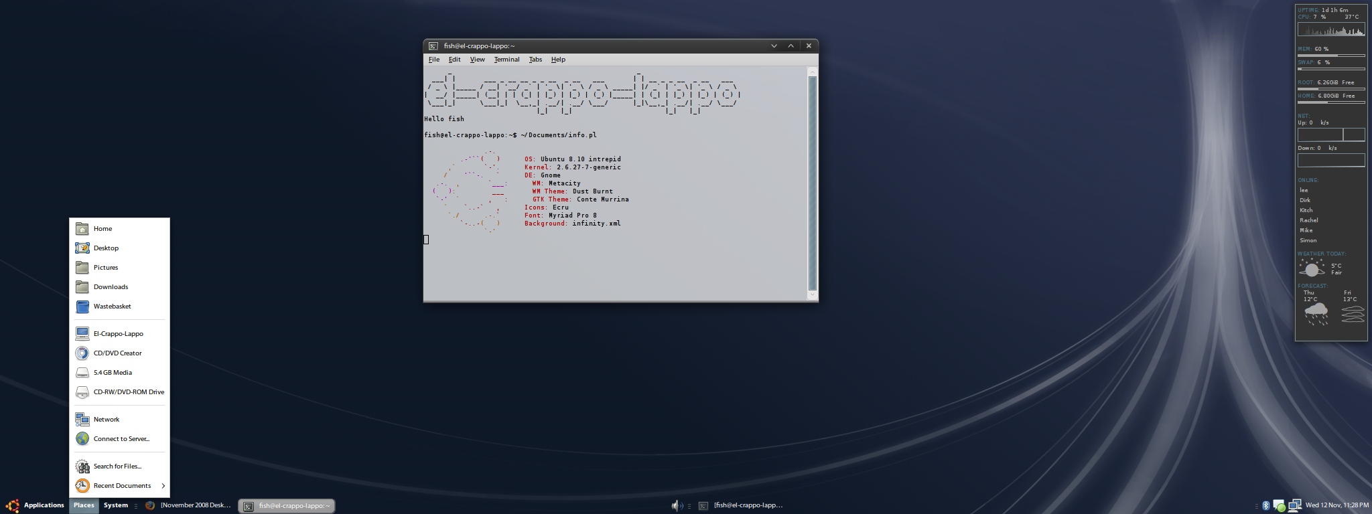This screenshot has width=1372, height=514.
Task: Open the Edit menu in terminal
Action: point(454,60)
